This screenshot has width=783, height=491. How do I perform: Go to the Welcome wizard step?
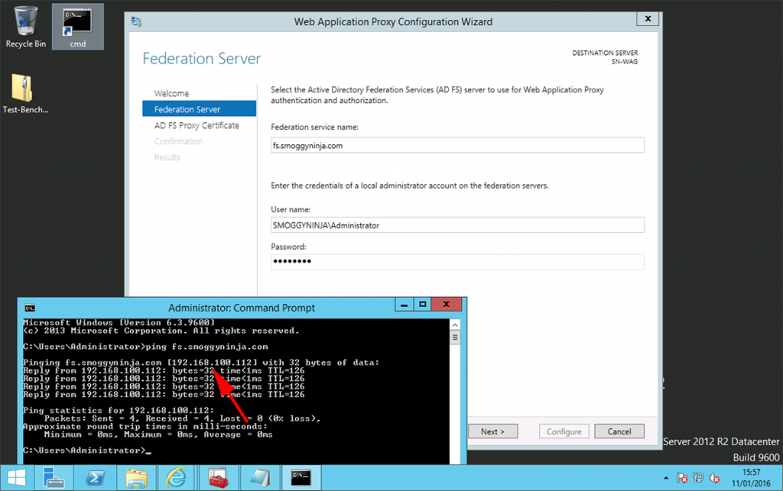(x=171, y=93)
